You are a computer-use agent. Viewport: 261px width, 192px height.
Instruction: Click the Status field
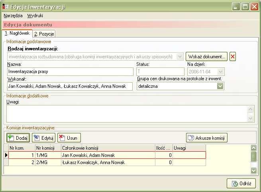[x=160, y=71]
